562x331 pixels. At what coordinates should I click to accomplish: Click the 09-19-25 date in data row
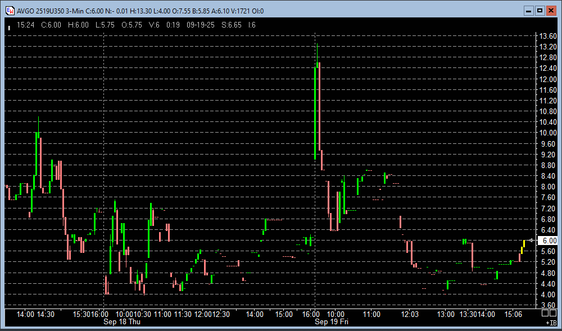(x=201, y=25)
